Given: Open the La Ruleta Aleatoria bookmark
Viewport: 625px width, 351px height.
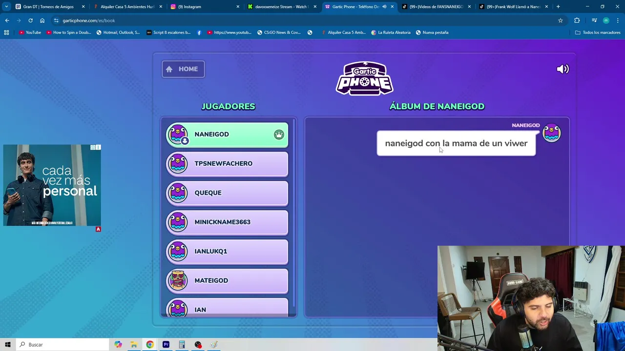Looking at the screenshot, I should pyautogui.click(x=391, y=33).
